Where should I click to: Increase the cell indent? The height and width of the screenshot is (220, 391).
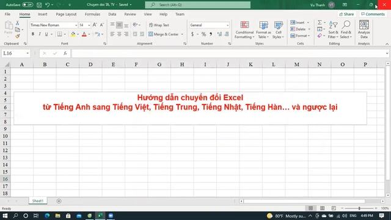[x=142, y=34]
